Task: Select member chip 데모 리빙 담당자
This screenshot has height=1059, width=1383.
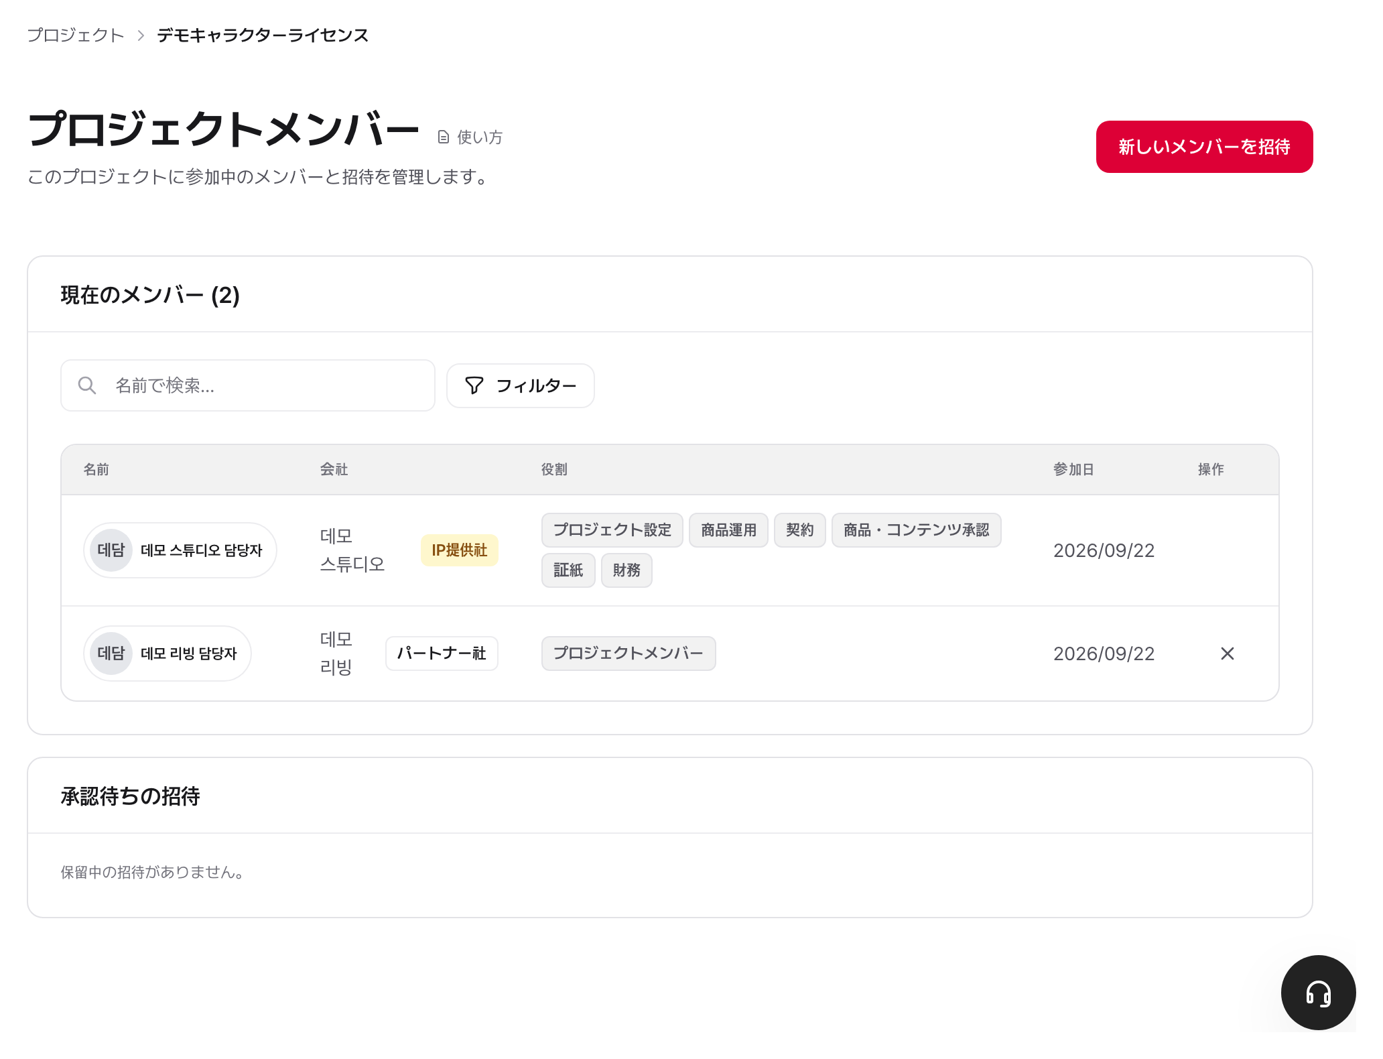Action: pyautogui.click(x=168, y=653)
